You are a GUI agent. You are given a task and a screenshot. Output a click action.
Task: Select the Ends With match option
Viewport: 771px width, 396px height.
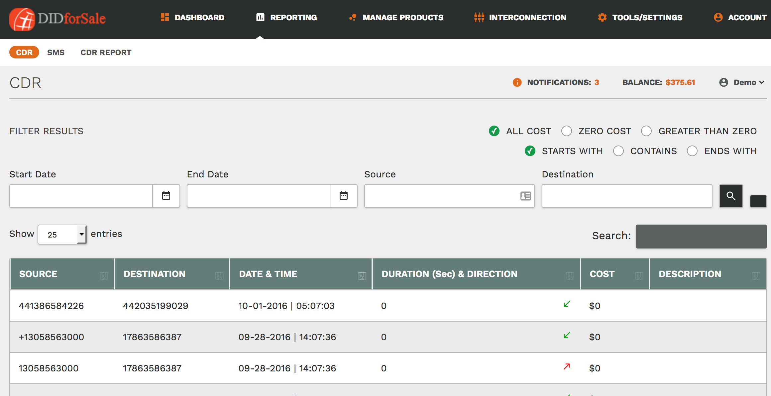[692, 151]
